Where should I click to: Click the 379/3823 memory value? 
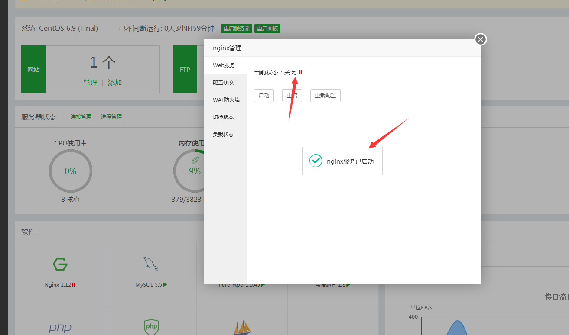click(186, 200)
